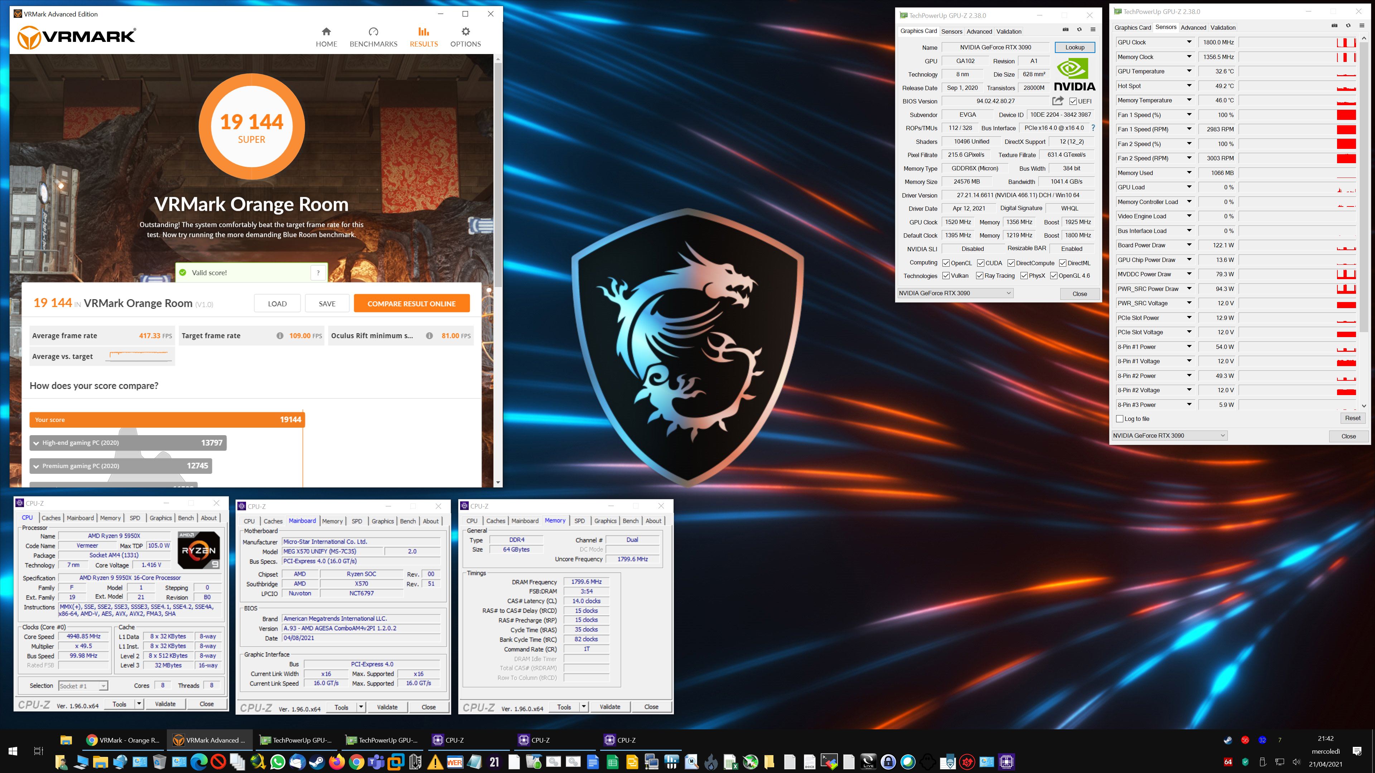This screenshot has height=773, width=1375.
Task: Open GPU Temperature sensor dropdown arrow
Action: 1189,71
